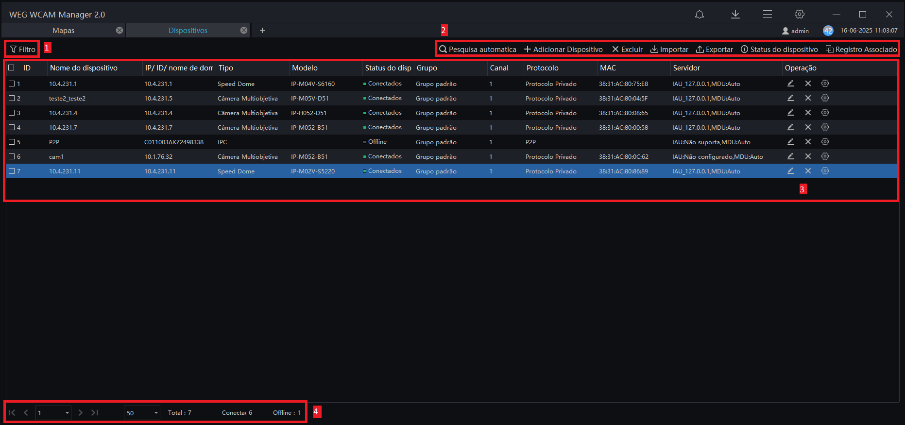
Task: Close the Dispositivos tab
Action: [244, 30]
